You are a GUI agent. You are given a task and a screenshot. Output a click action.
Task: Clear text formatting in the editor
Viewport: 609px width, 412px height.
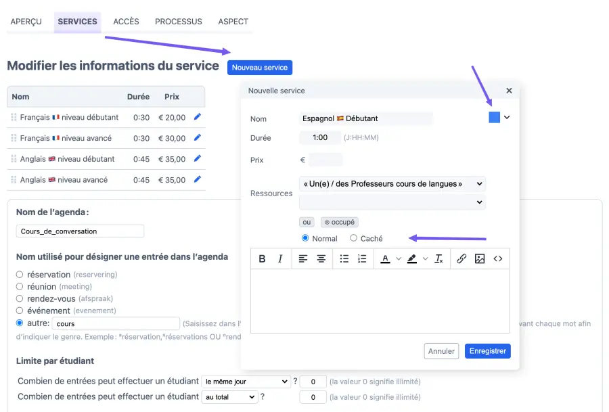438,258
